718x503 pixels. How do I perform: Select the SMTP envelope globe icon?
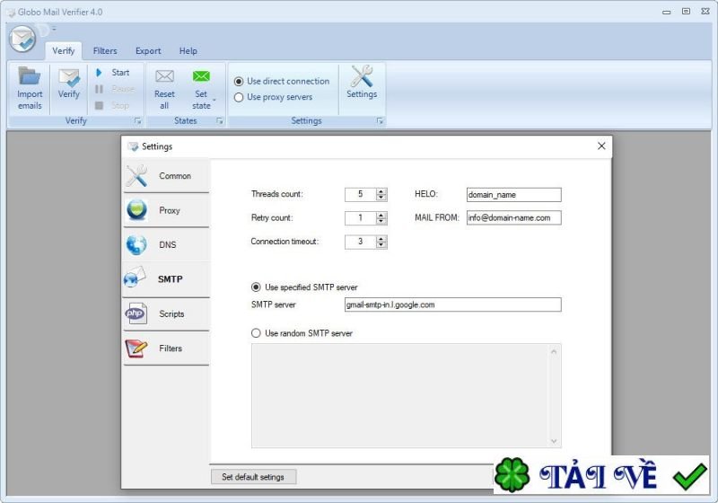[135, 278]
